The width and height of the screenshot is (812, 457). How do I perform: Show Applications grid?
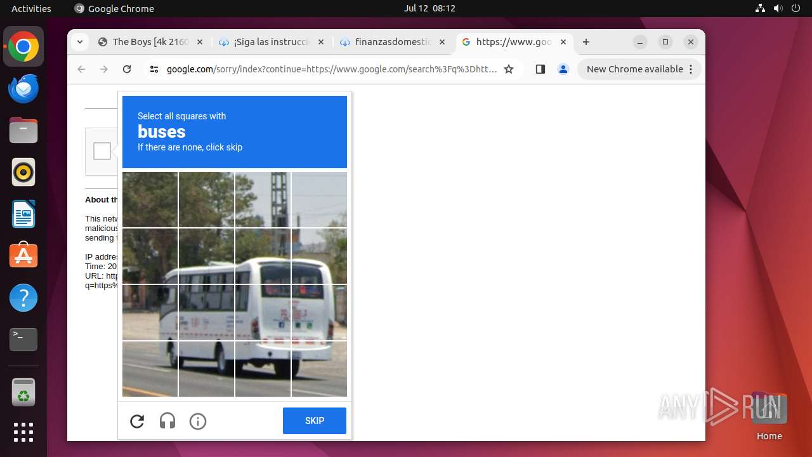tap(23, 432)
